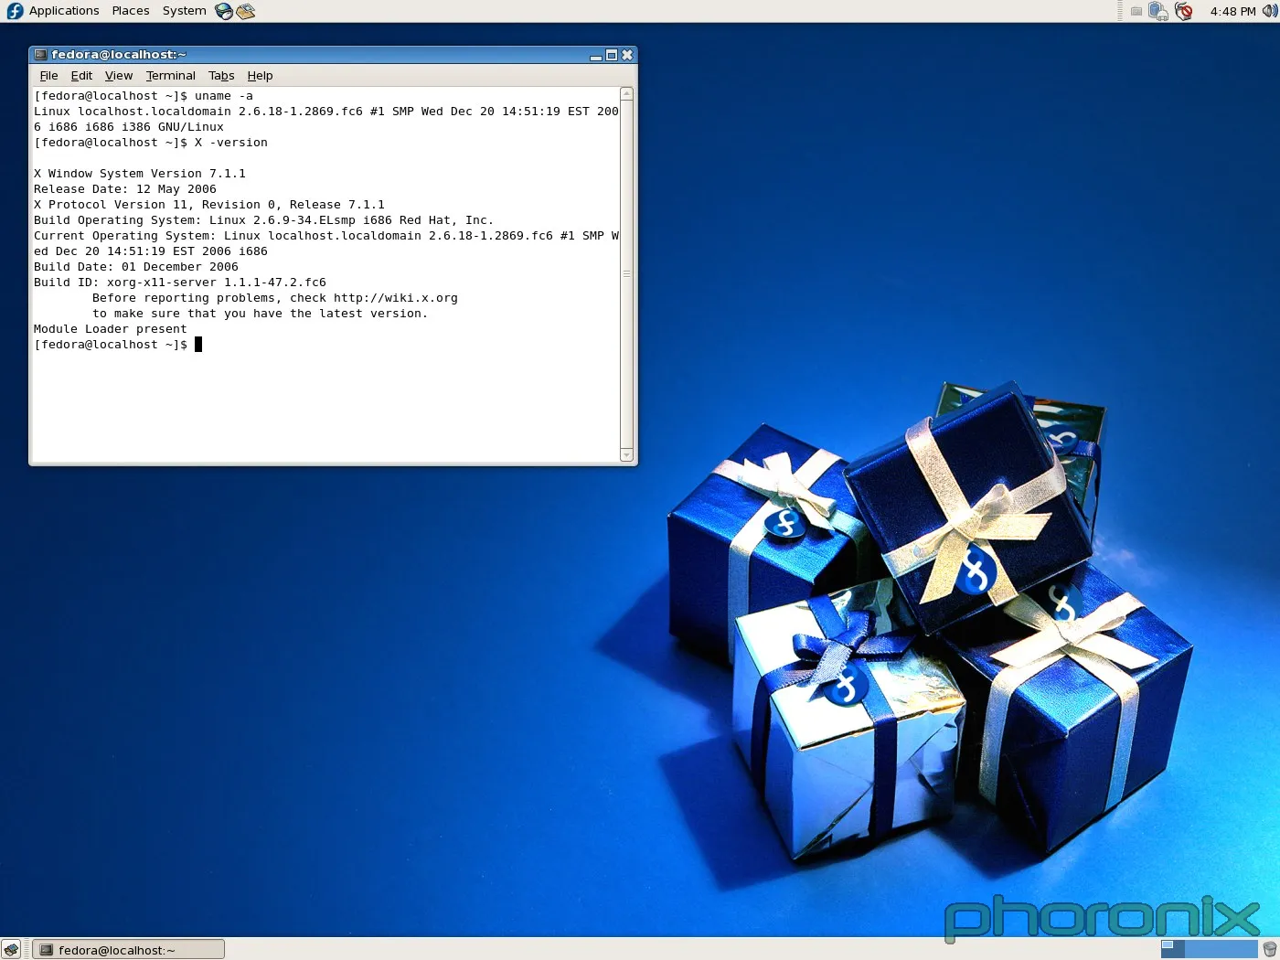Launch the web browser from the top panel

point(223,11)
